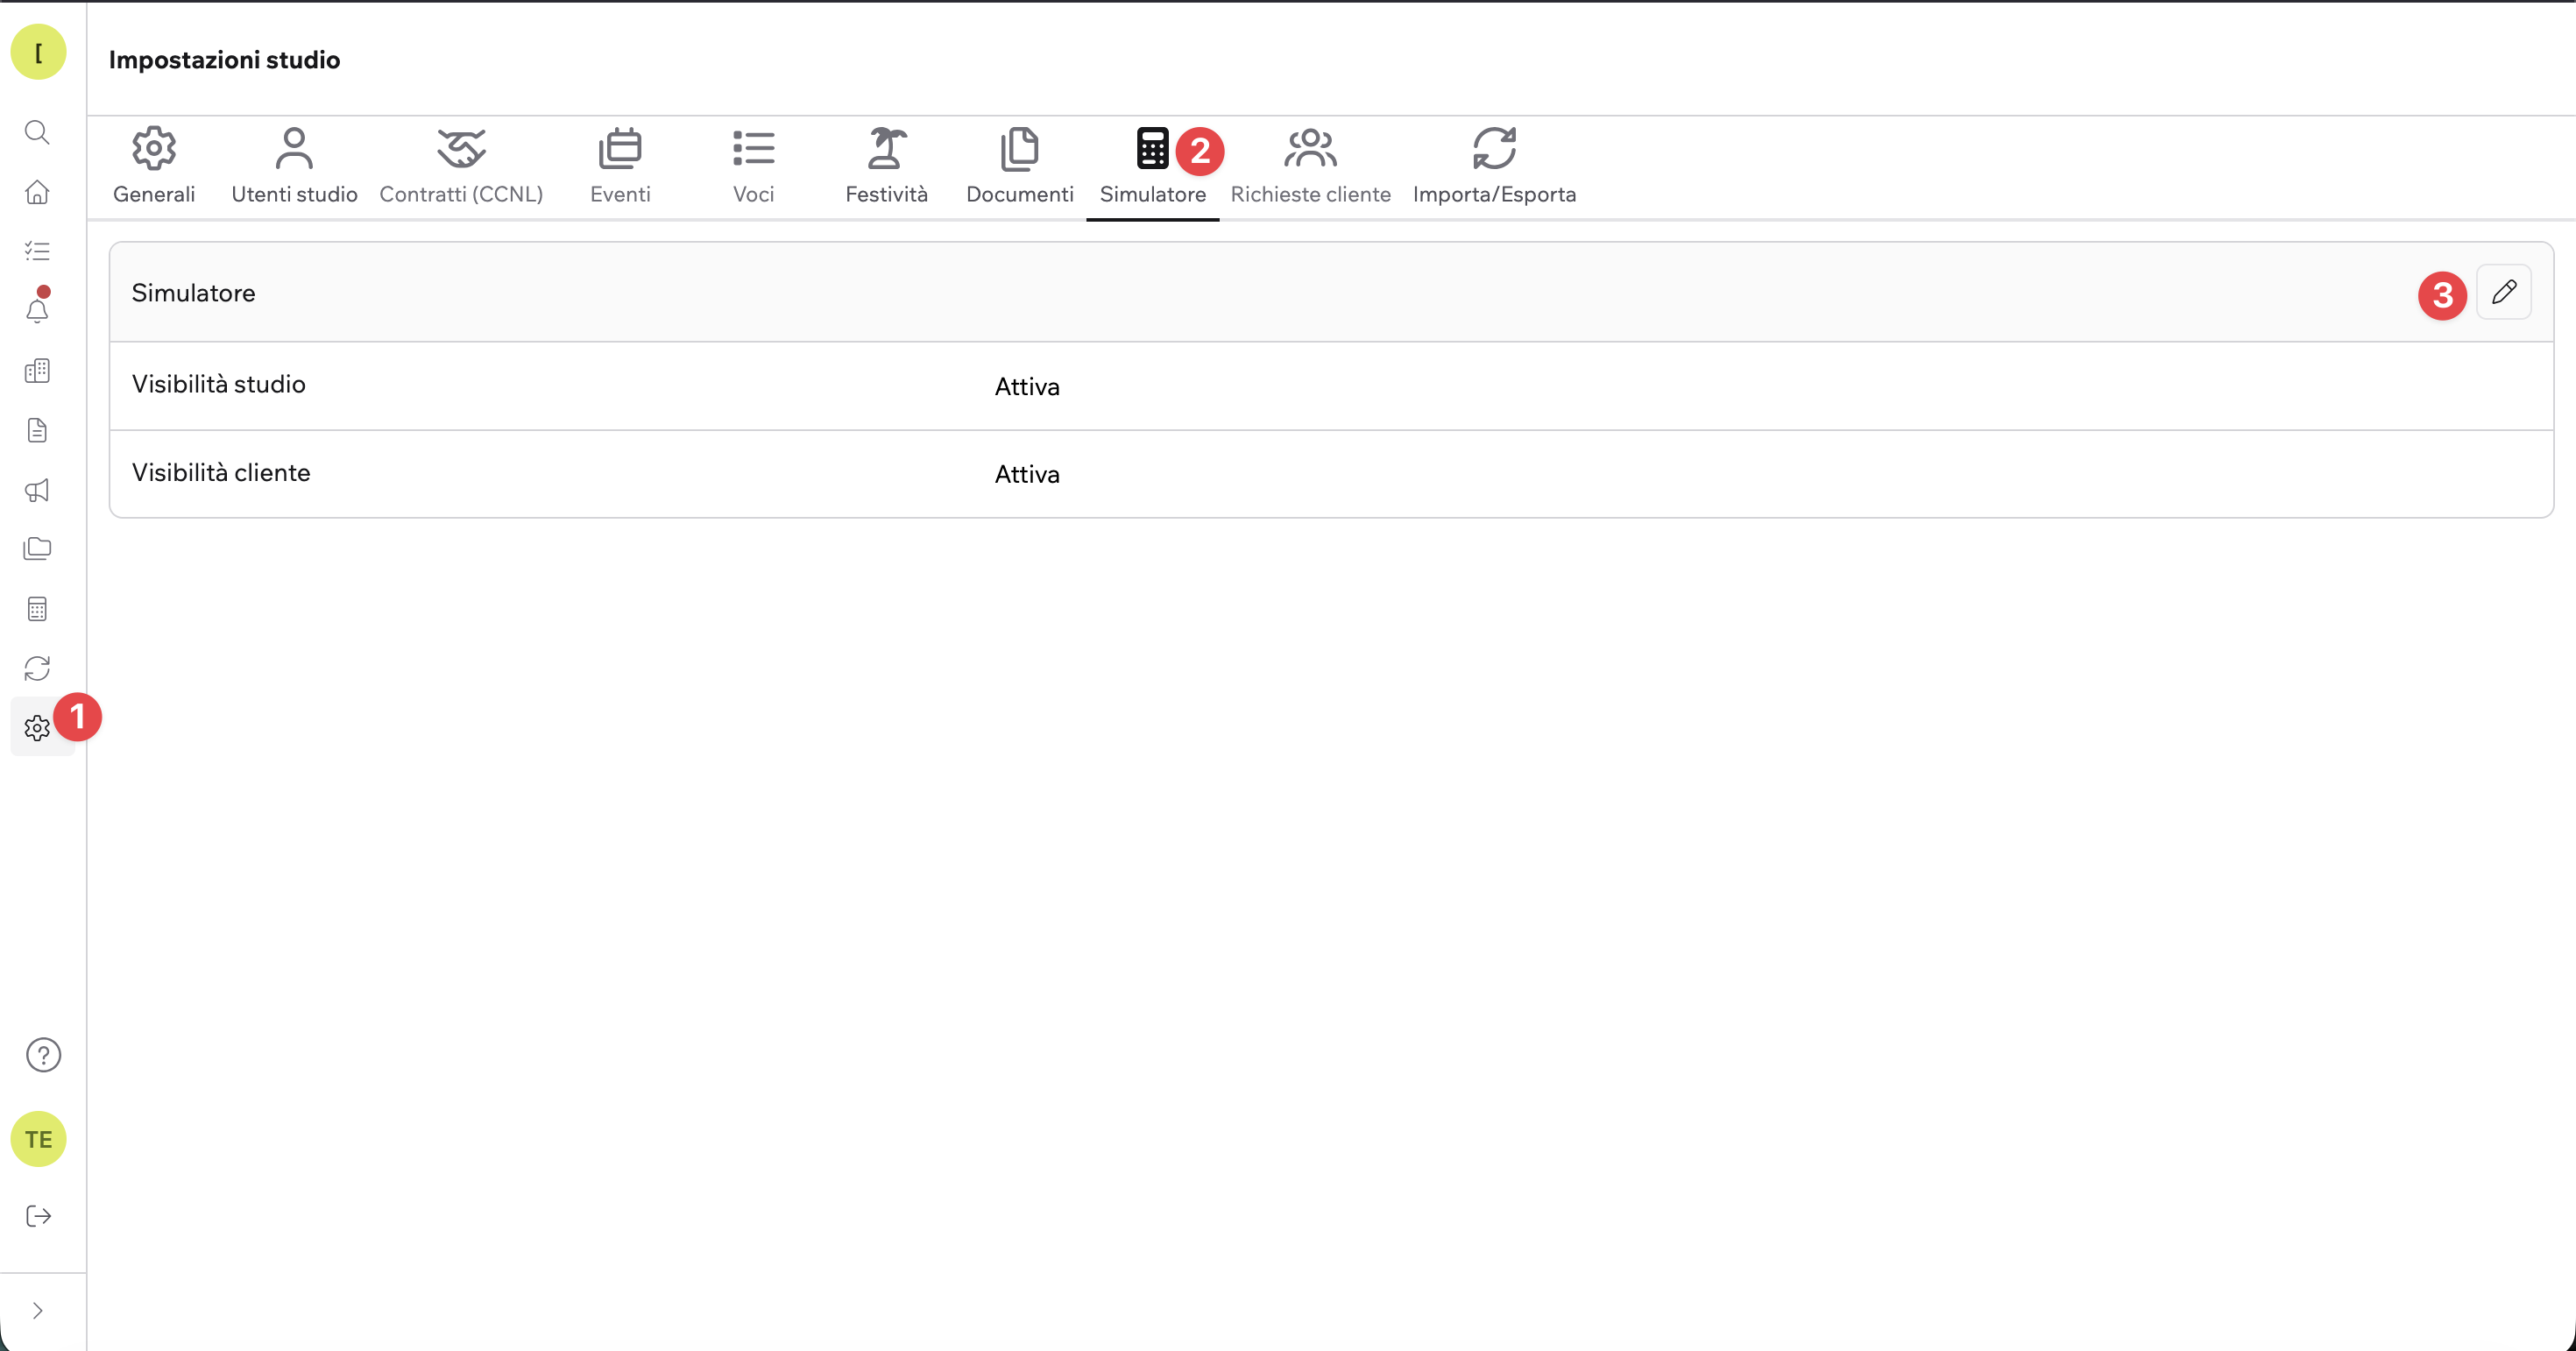Click the Visibilità cliente label
The width and height of the screenshot is (2576, 1351).
(x=221, y=472)
